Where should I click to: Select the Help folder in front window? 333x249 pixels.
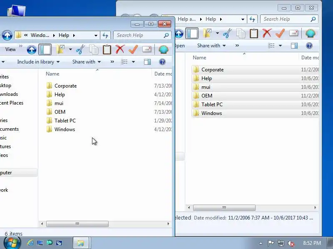(60, 95)
